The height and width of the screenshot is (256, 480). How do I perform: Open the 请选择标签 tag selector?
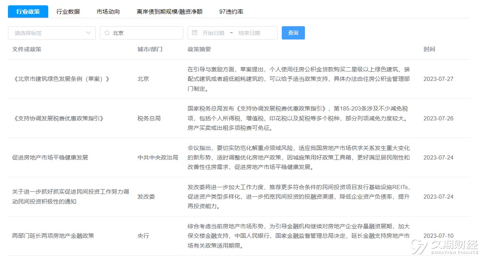click(x=52, y=33)
